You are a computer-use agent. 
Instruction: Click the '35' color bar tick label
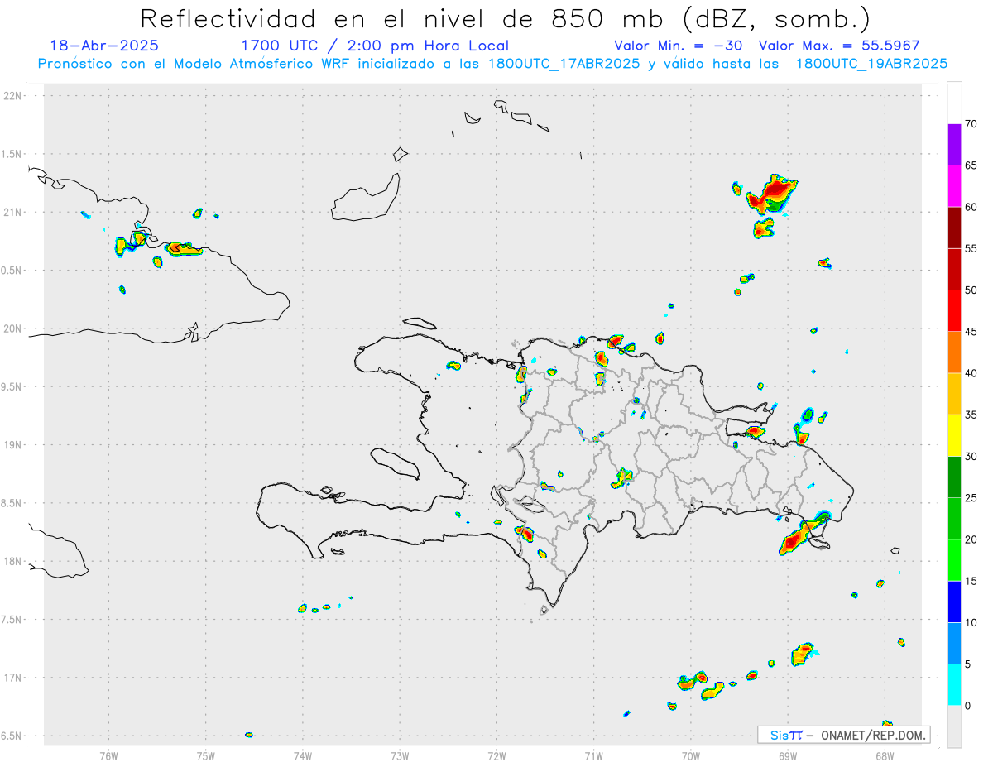tap(971, 415)
